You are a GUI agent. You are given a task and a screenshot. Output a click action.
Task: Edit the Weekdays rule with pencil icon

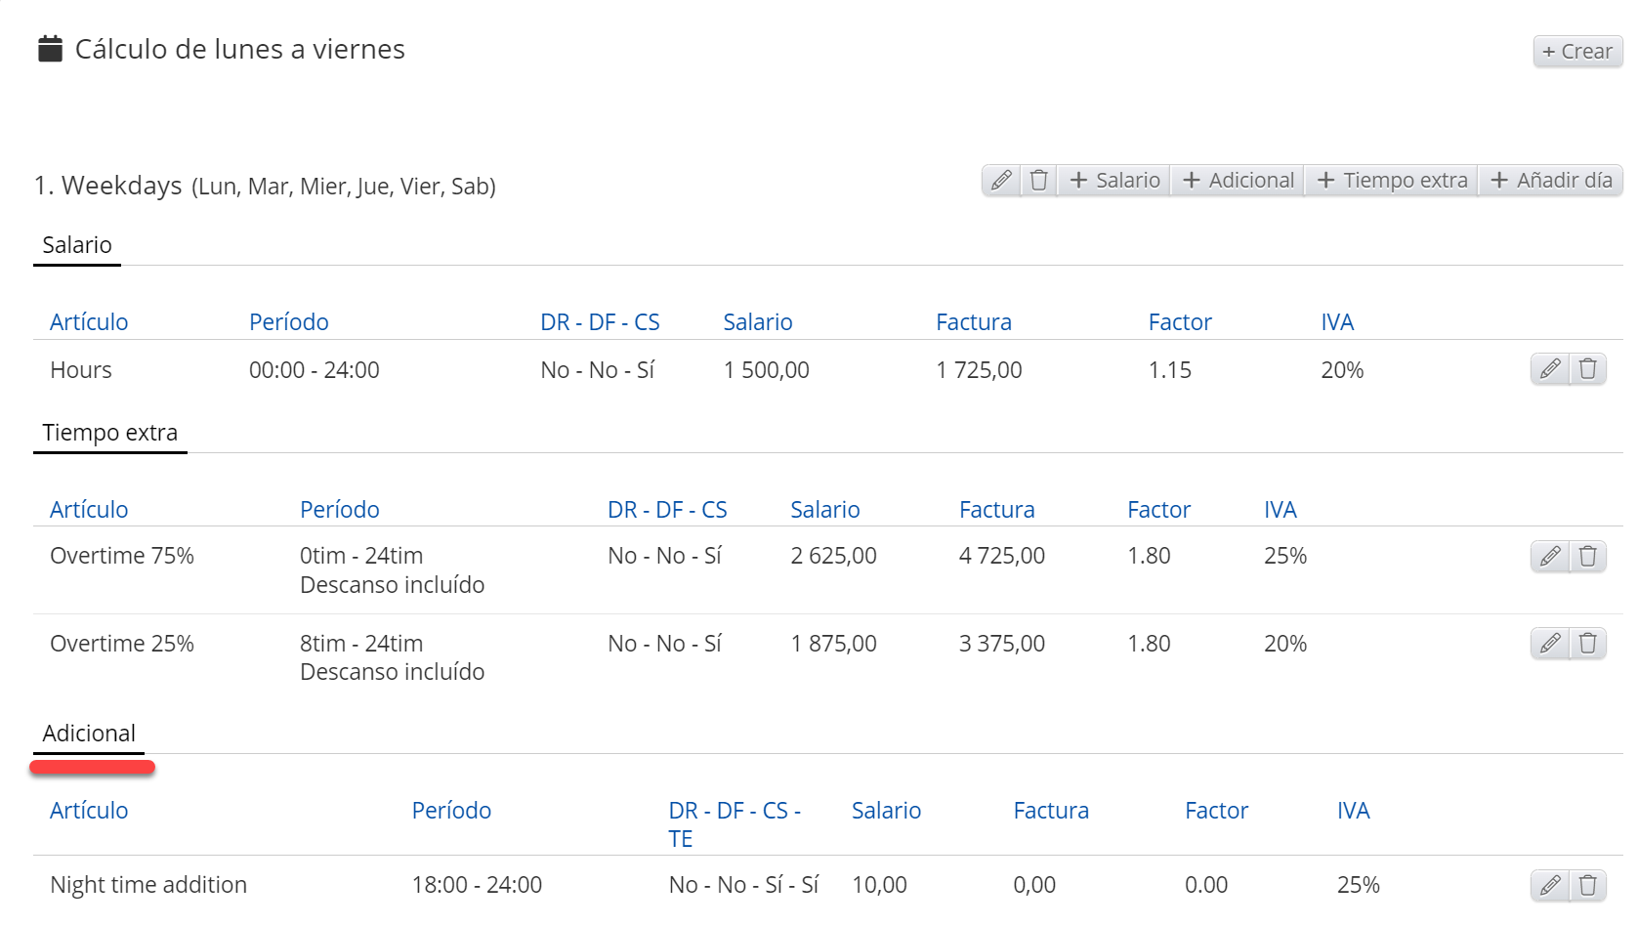point(1001,181)
